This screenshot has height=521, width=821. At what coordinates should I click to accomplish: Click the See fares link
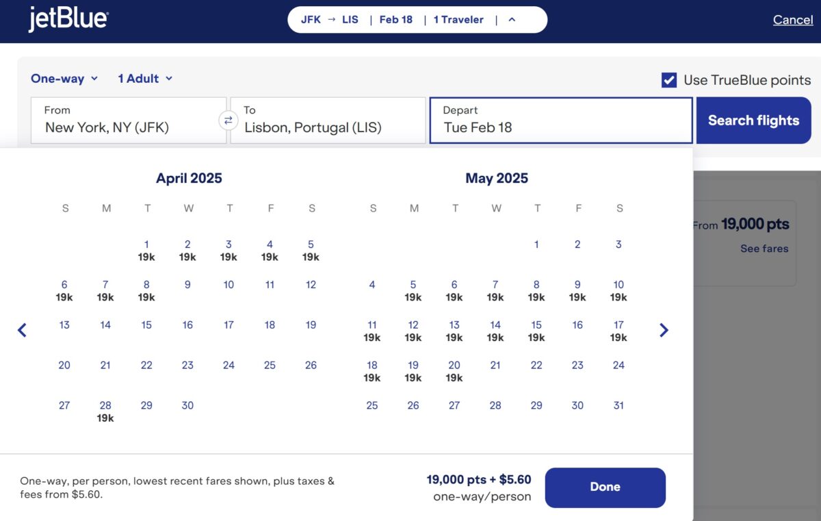point(764,249)
